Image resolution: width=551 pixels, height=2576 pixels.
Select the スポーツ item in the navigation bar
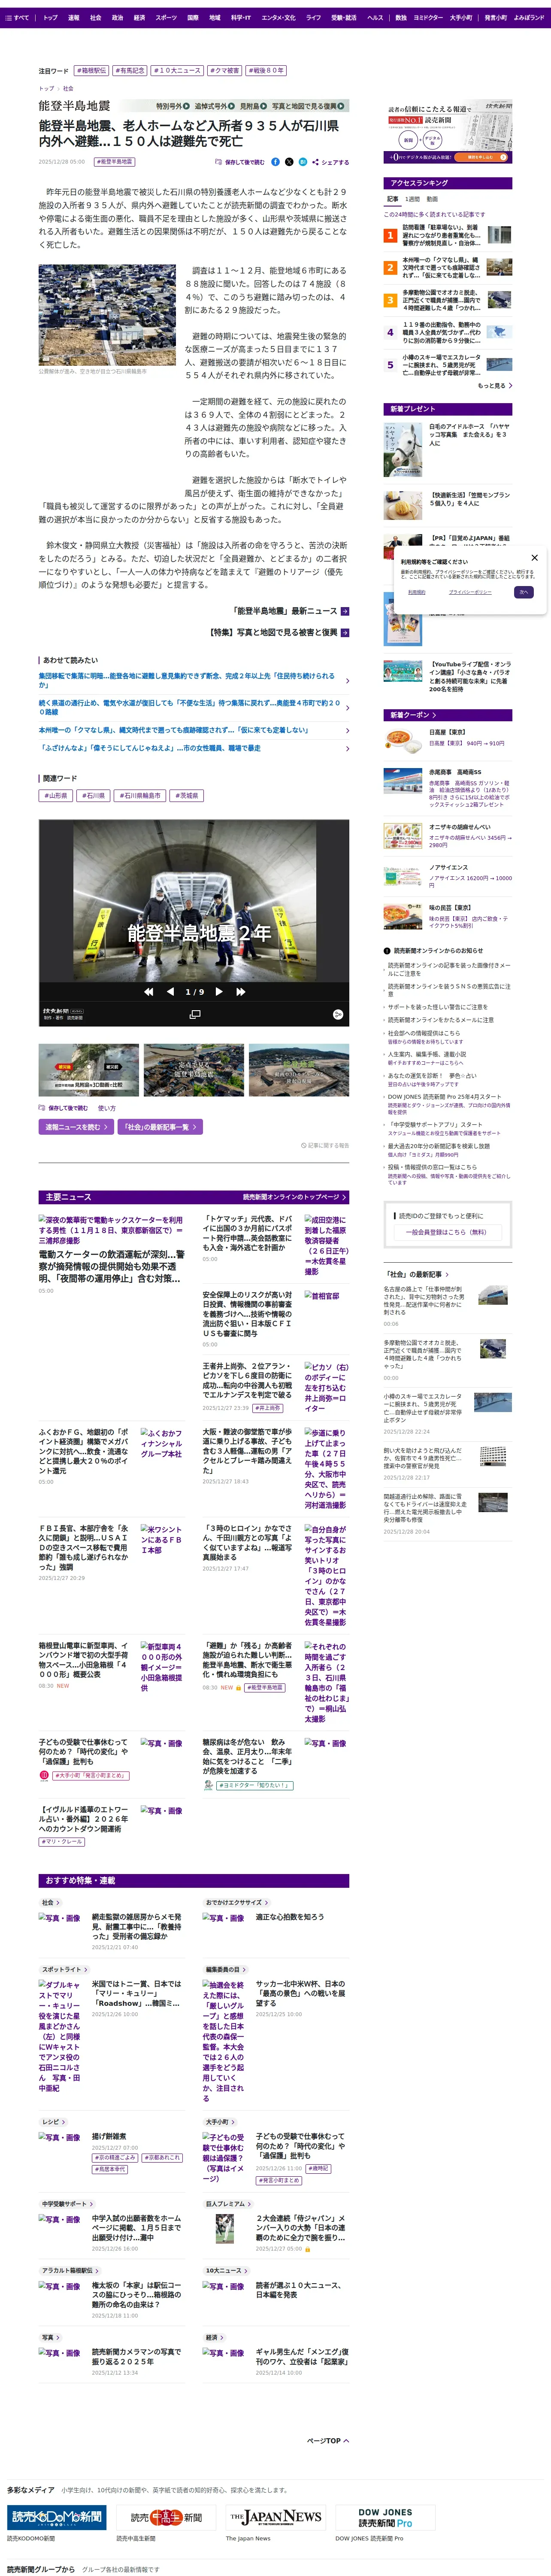(166, 18)
